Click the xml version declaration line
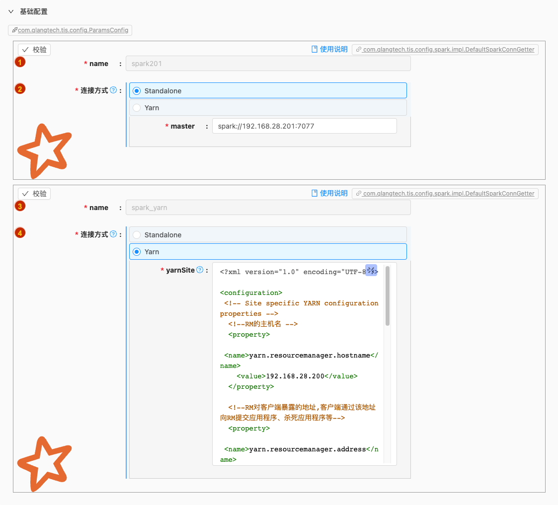The image size is (558, 505). (299, 272)
